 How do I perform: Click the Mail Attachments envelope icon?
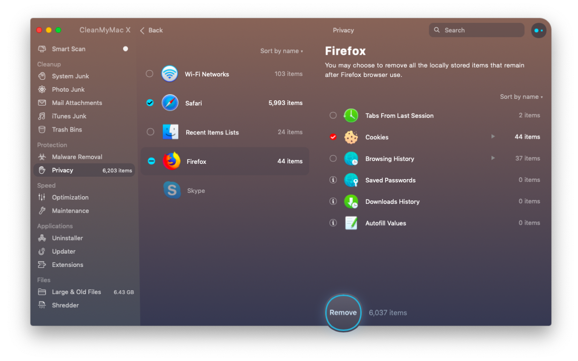42,103
